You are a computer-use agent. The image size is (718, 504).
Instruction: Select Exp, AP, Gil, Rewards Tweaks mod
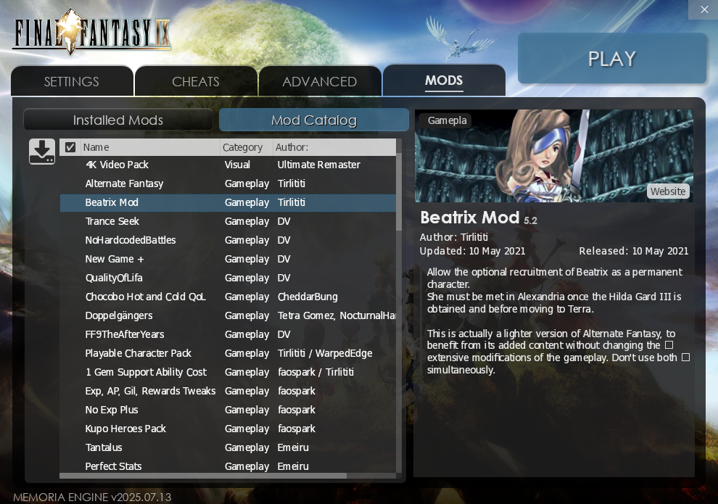tap(228, 391)
